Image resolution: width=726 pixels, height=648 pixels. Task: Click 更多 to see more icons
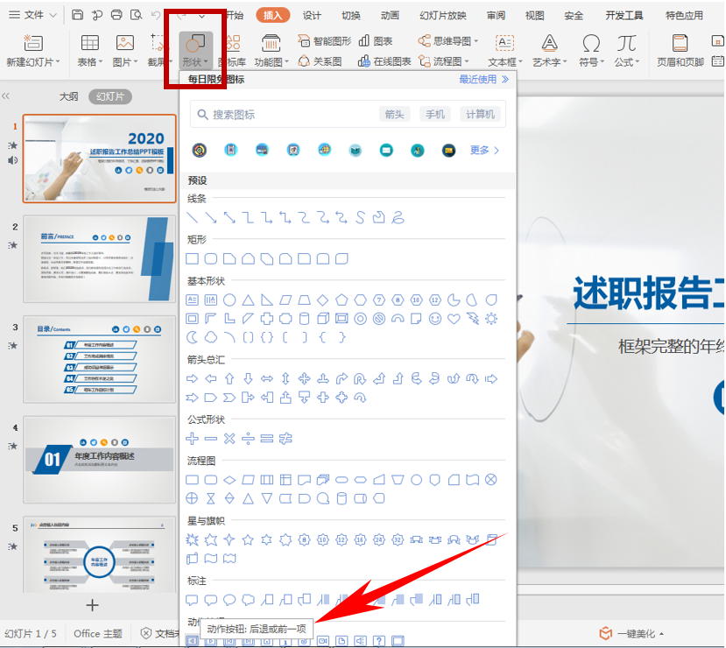484,150
